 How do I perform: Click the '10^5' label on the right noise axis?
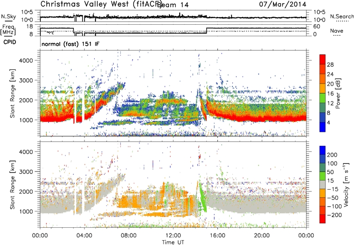pyautogui.click(x=320, y=12)
